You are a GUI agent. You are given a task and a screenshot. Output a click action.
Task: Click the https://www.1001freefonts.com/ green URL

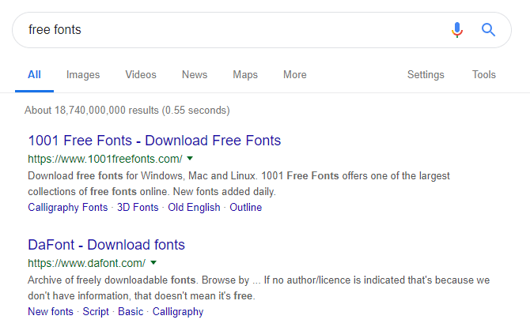[x=105, y=159]
